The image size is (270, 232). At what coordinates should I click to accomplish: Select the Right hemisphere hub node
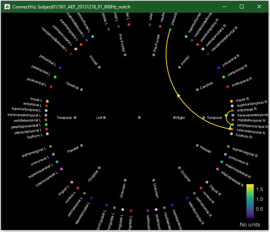174,118
